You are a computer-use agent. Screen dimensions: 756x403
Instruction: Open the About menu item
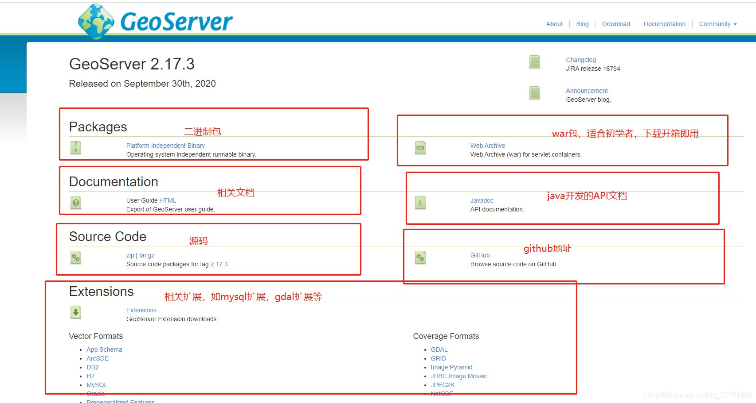[x=554, y=24]
